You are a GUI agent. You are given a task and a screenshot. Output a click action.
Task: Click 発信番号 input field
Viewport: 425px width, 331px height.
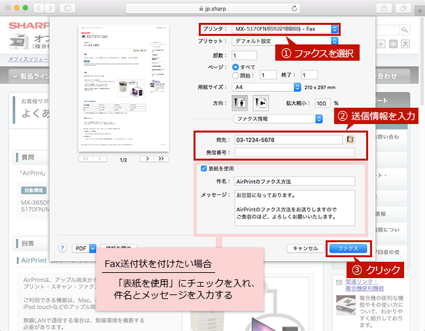point(295,152)
